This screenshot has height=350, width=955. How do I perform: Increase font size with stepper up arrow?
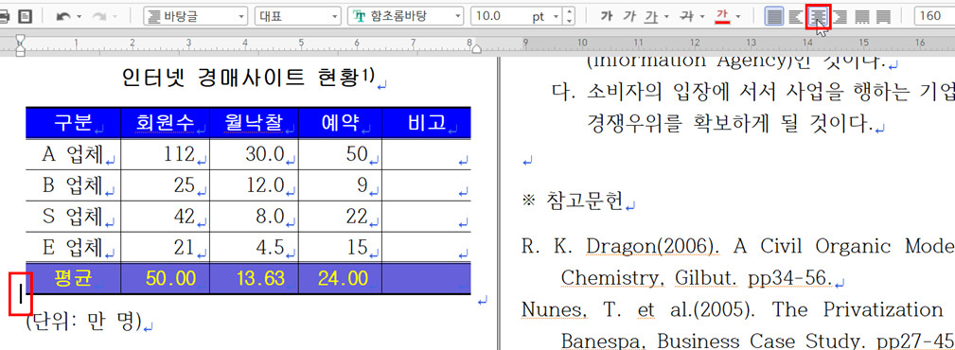point(570,12)
